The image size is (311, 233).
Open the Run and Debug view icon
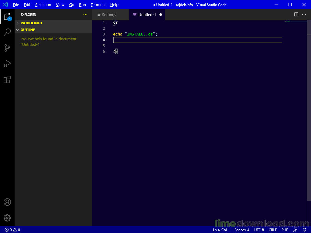click(x=7, y=64)
